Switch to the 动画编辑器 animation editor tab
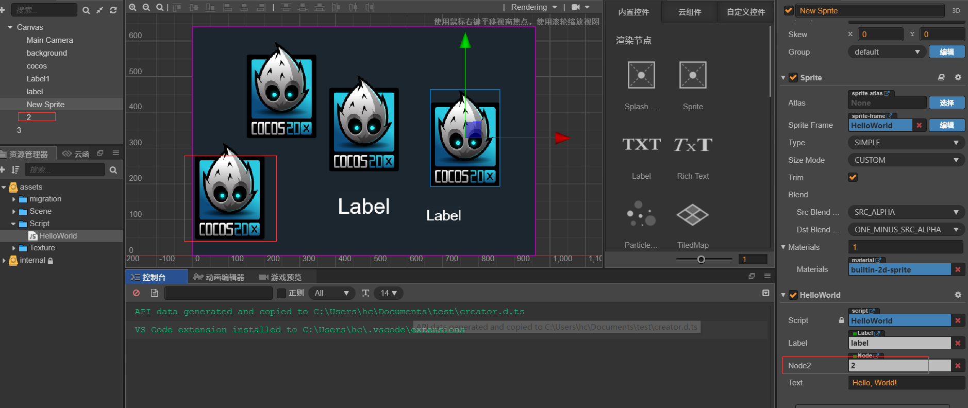Image resolution: width=968 pixels, height=408 pixels. (x=219, y=277)
